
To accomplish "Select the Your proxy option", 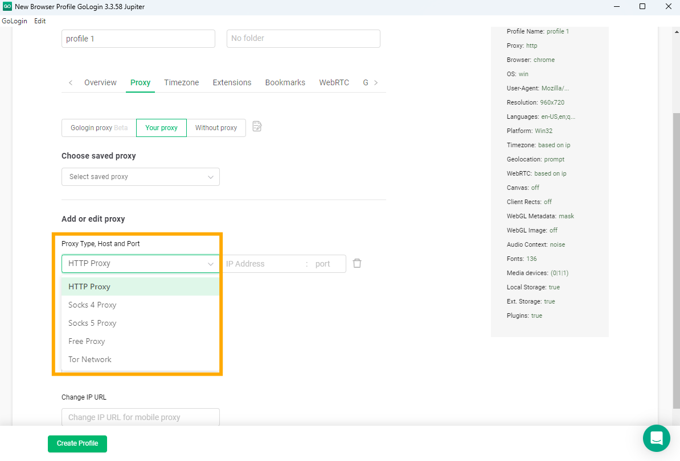I will (161, 128).
